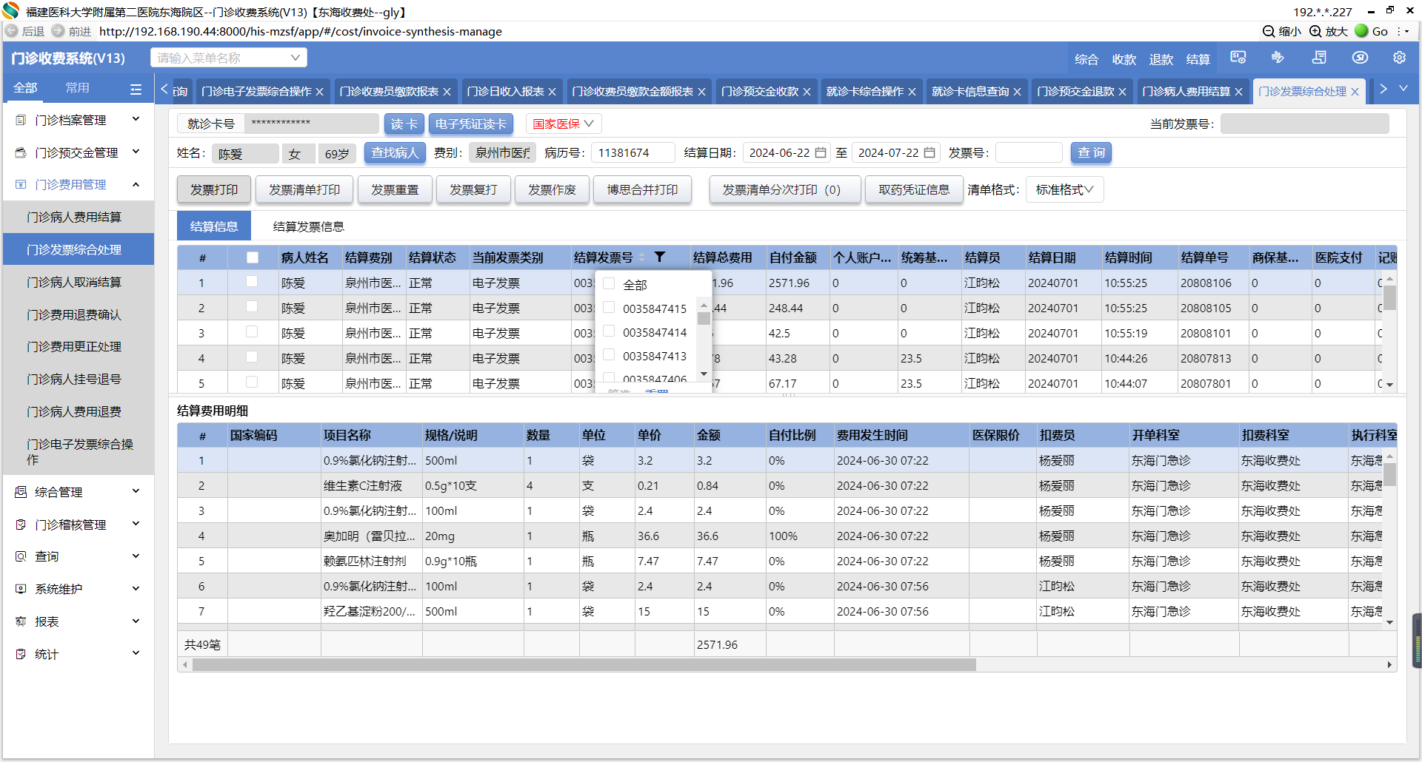Check invoice 0035847415 in filter list

(609, 308)
